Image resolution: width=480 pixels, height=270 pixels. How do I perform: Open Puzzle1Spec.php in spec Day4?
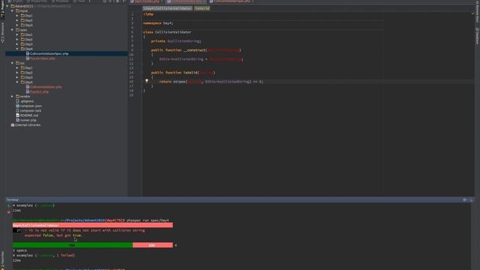pyautogui.click(x=43, y=58)
